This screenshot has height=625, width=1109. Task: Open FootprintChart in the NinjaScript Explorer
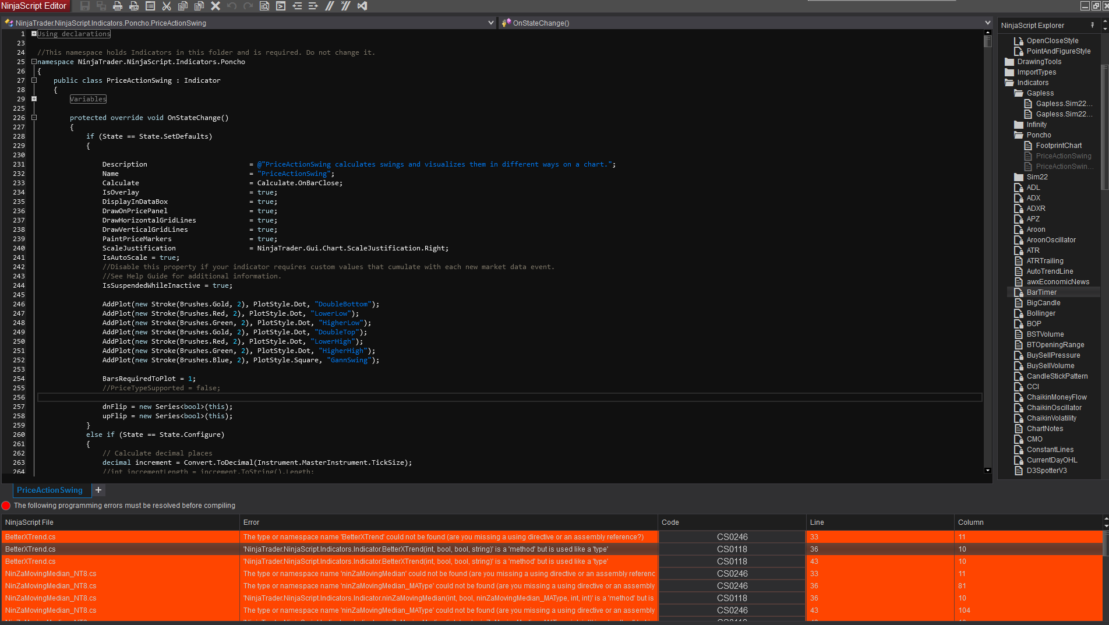coord(1058,146)
